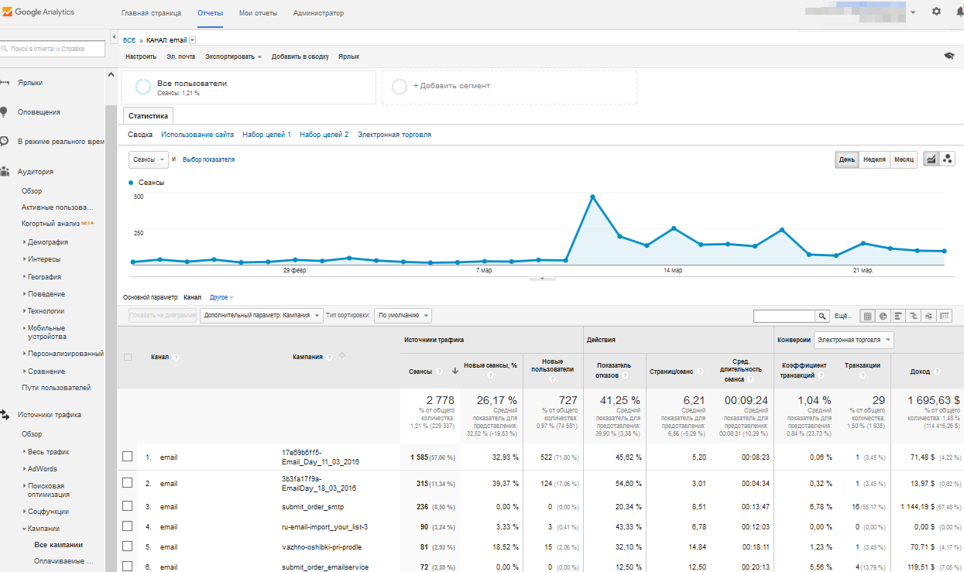Image resolution: width=964 pixels, height=572 pixels.
Task: Expand the Тип сортировки По умолчанию dropdown
Action: click(x=403, y=316)
